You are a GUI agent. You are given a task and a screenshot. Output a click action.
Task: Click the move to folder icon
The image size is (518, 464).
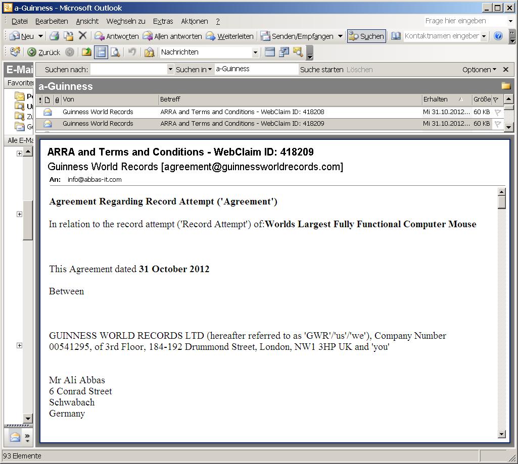click(69, 36)
